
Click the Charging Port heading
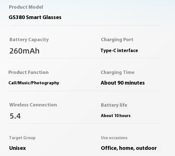(x=117, y=40)
